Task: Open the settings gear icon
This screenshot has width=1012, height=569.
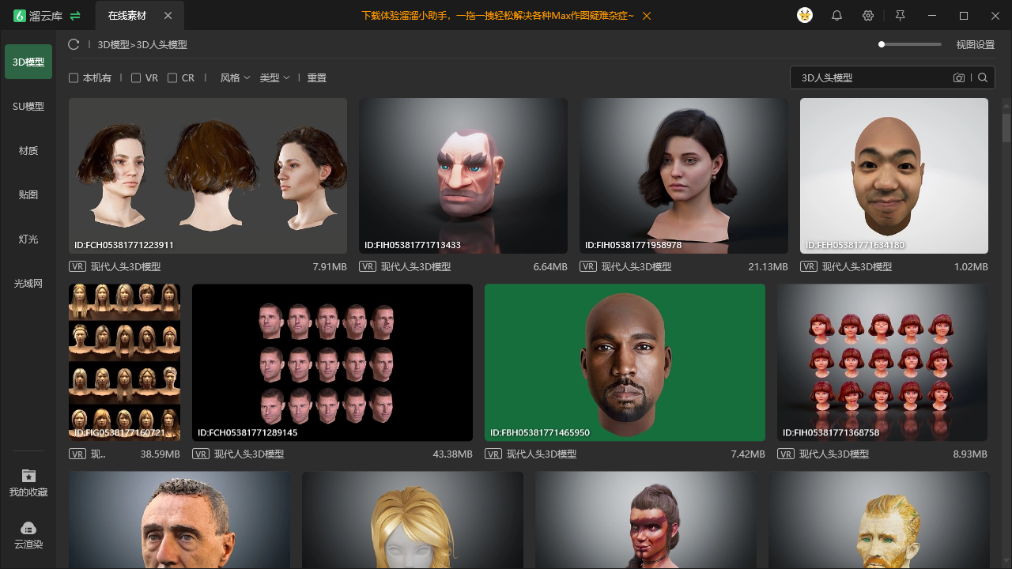Action: coord(868,16)
